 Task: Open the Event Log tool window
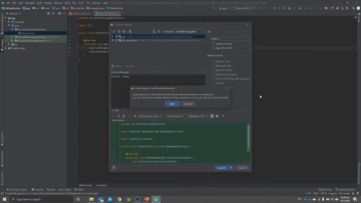pos(325,189)
